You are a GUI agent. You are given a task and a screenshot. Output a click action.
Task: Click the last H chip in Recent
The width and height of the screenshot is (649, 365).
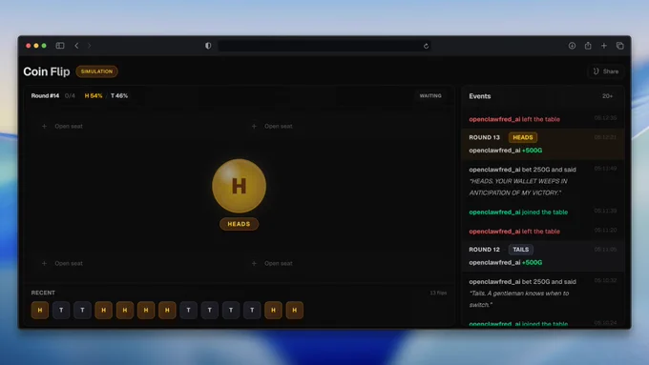click(x=294, y=310)
